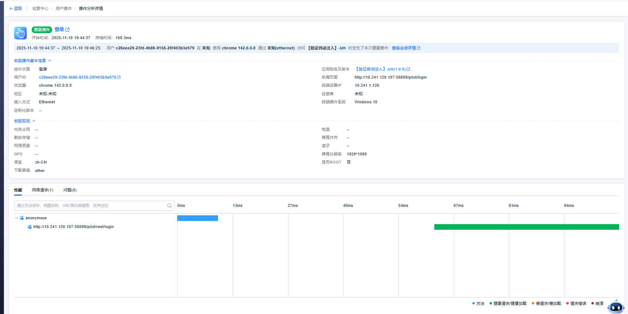Click the external link icon beside app version
628x314 pixels.
pyautogui.click(x=409, y=69)
